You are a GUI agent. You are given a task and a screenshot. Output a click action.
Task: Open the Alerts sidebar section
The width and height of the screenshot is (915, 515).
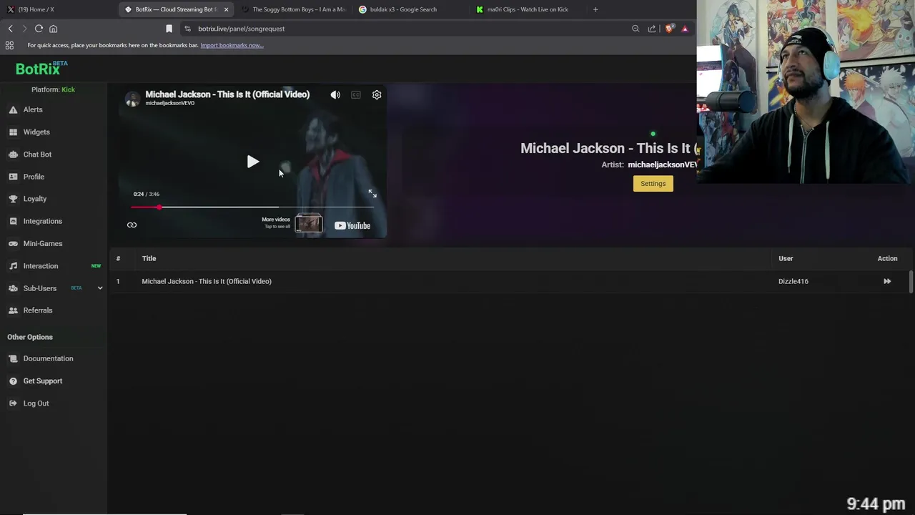pyautogui.click(x=33, y=109)
